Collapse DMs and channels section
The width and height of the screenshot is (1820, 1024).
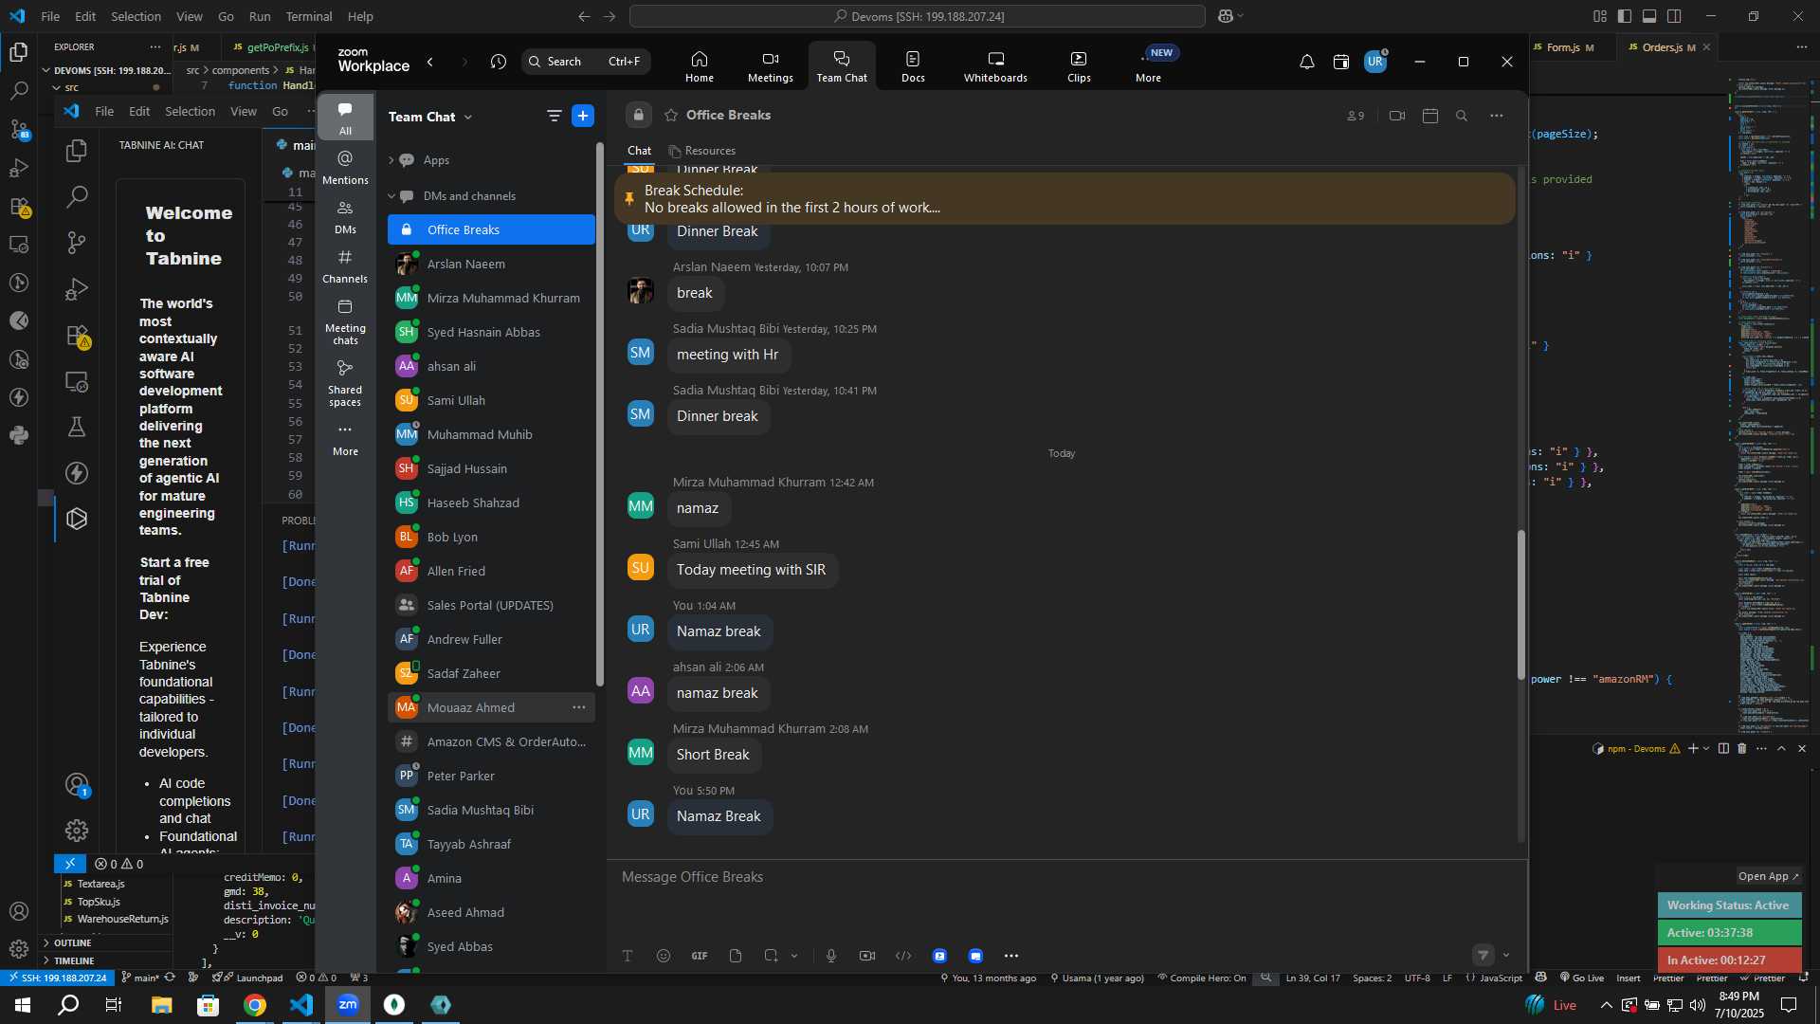(391, 196)
